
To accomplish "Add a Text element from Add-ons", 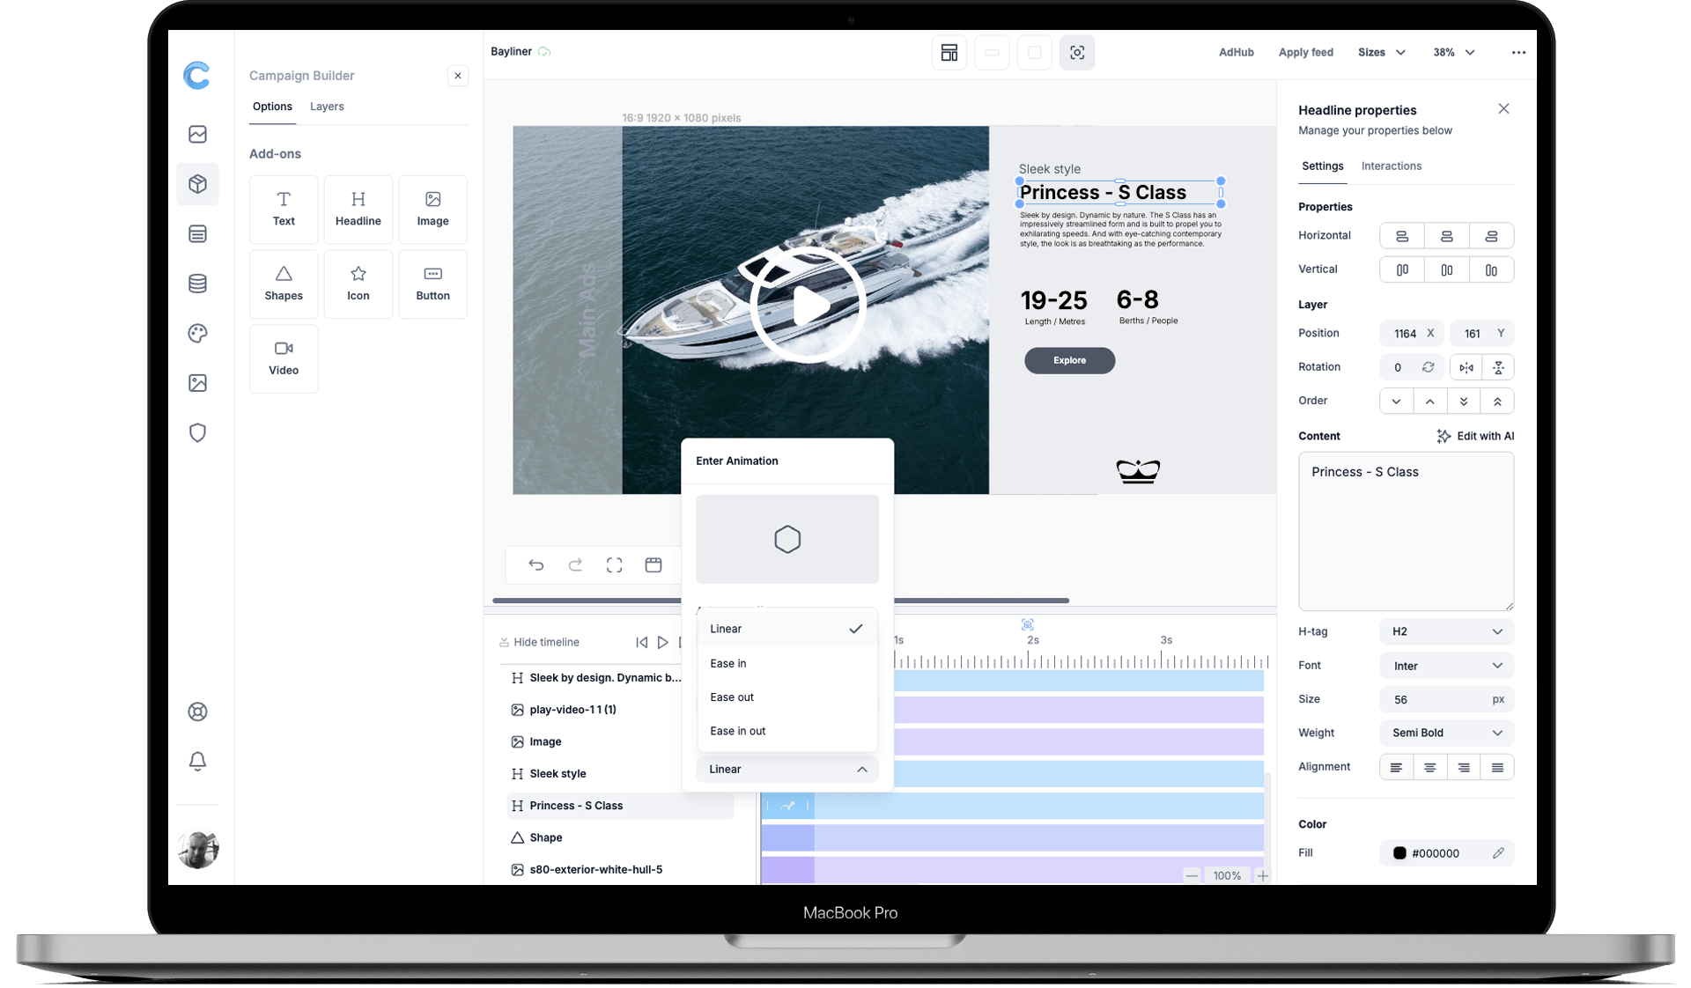I will click(x=284, y=210).
